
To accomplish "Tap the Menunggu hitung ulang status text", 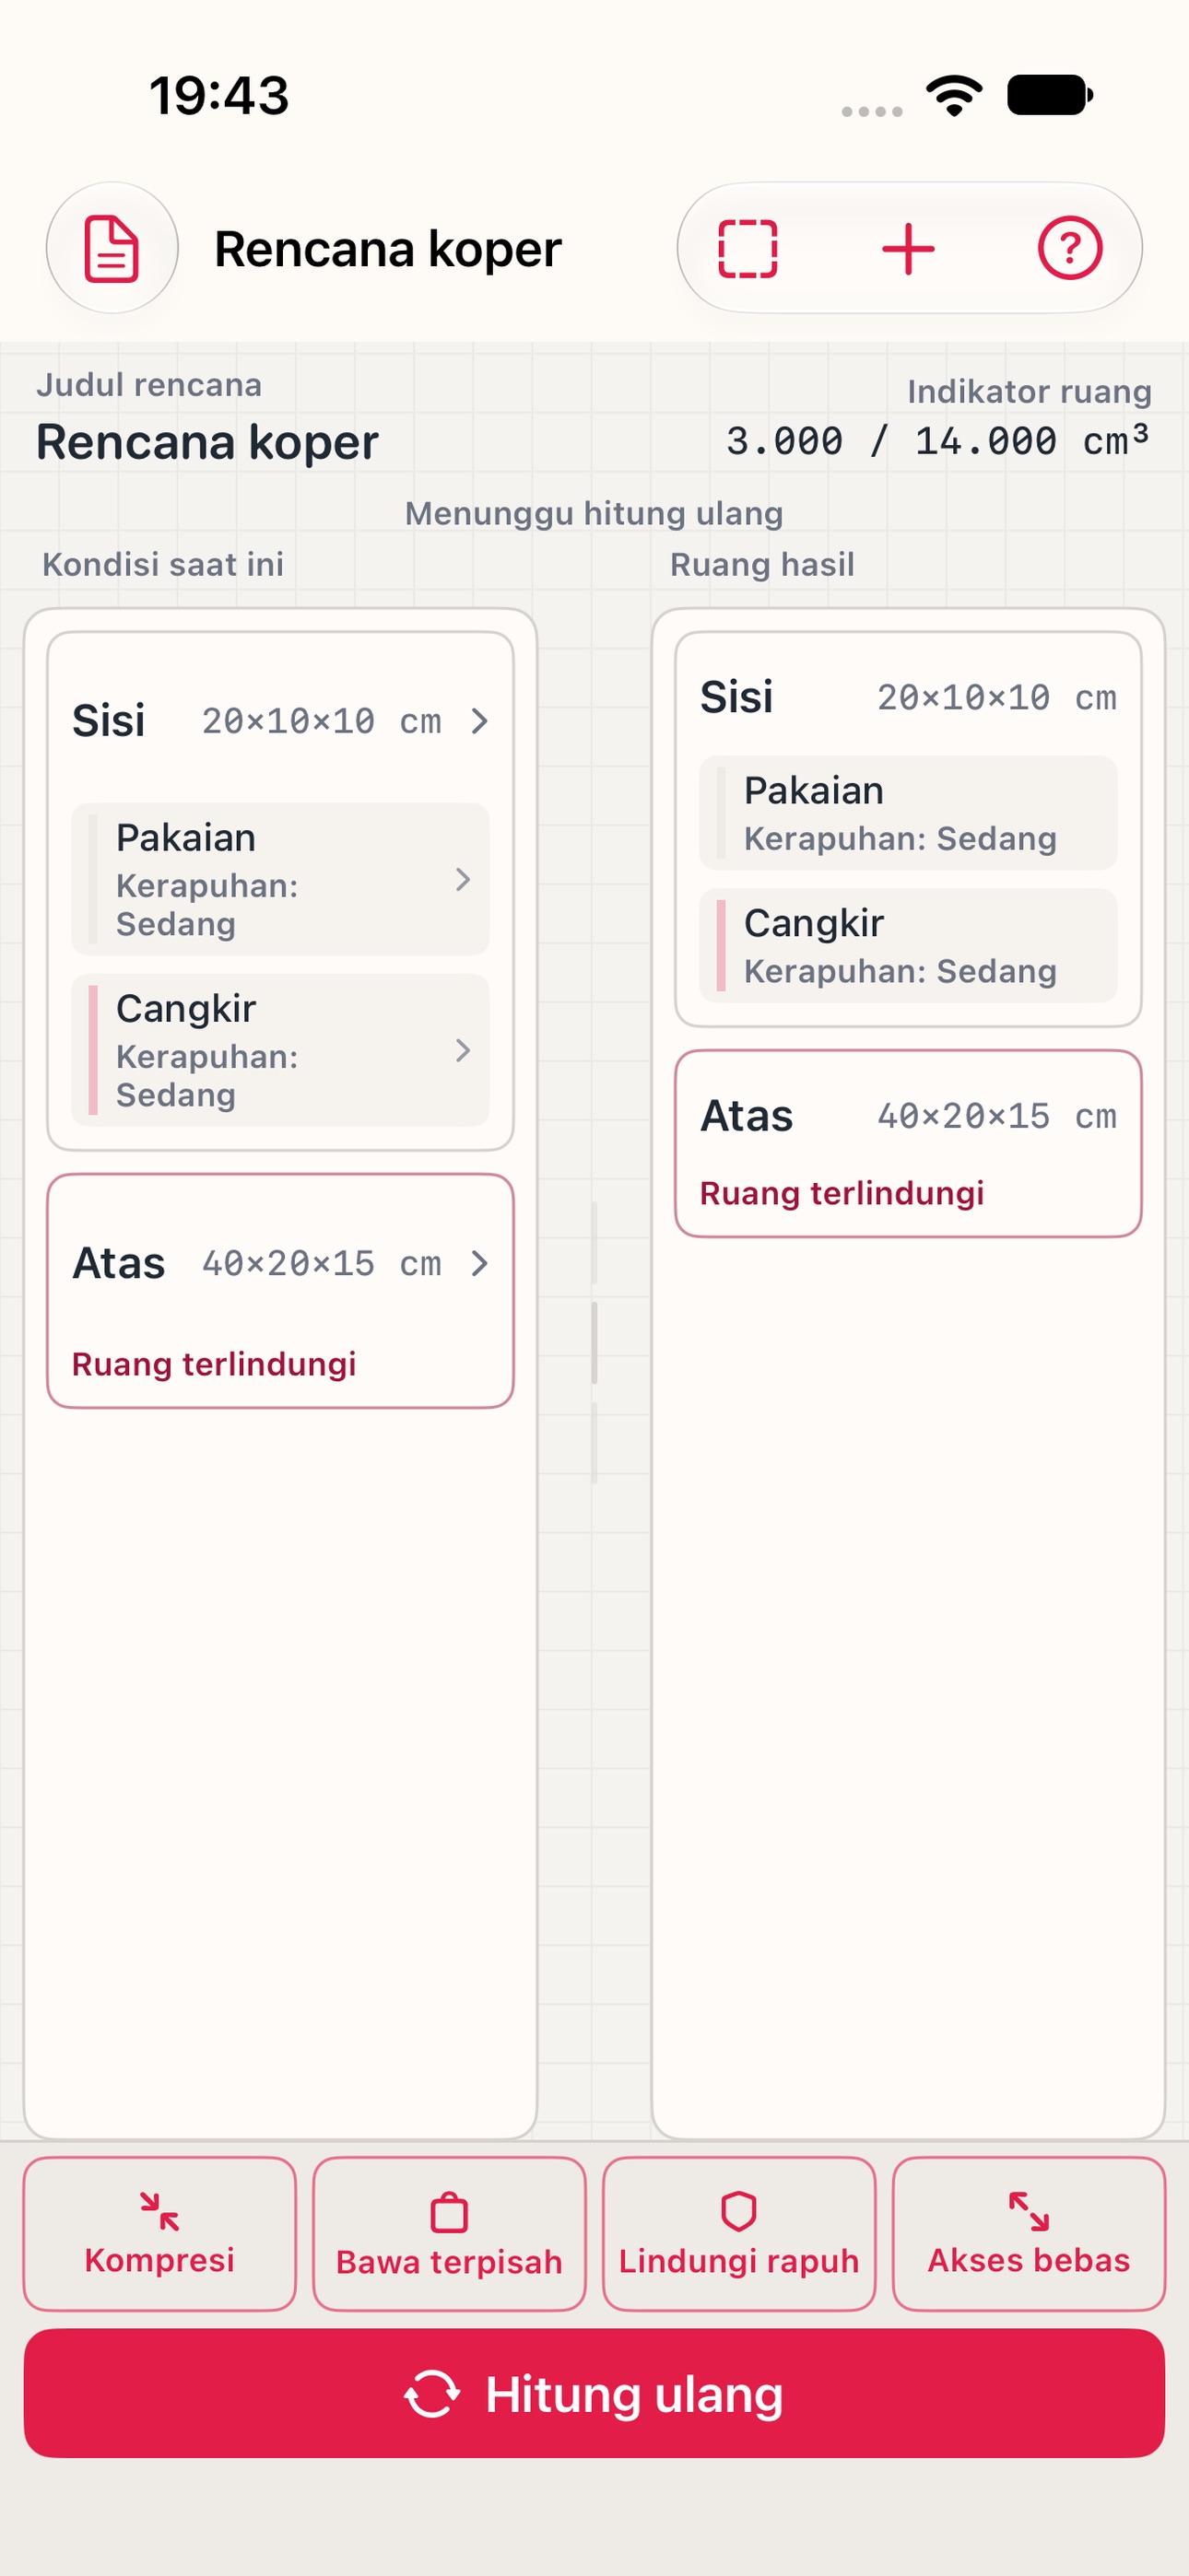I will (x=594, y=513).
